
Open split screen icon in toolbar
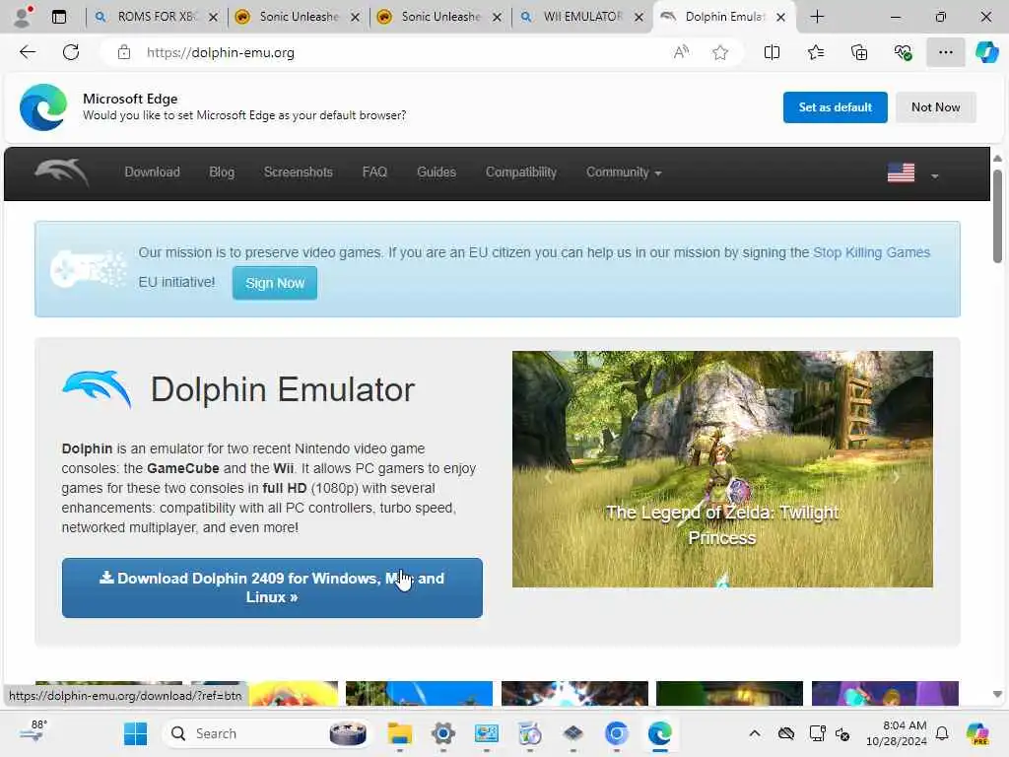pos(772,52)
